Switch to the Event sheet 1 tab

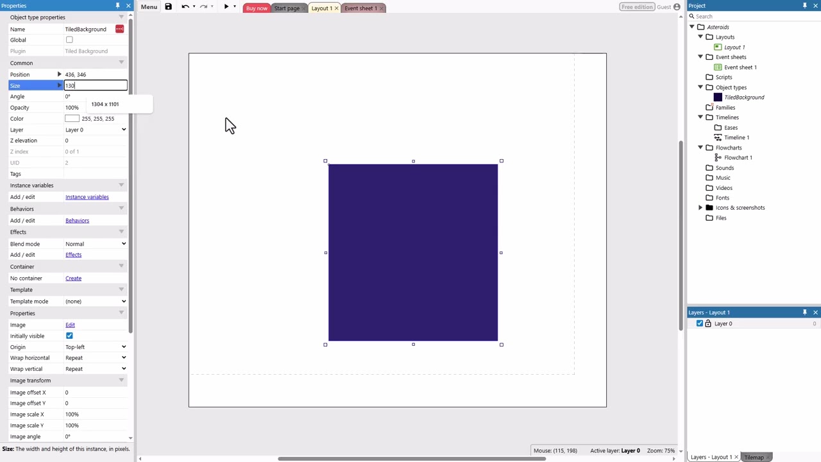point(360,8)
